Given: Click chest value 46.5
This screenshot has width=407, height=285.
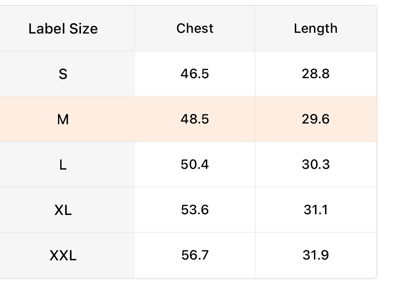Looking at the screenshot, I should [x=195, y=74].
